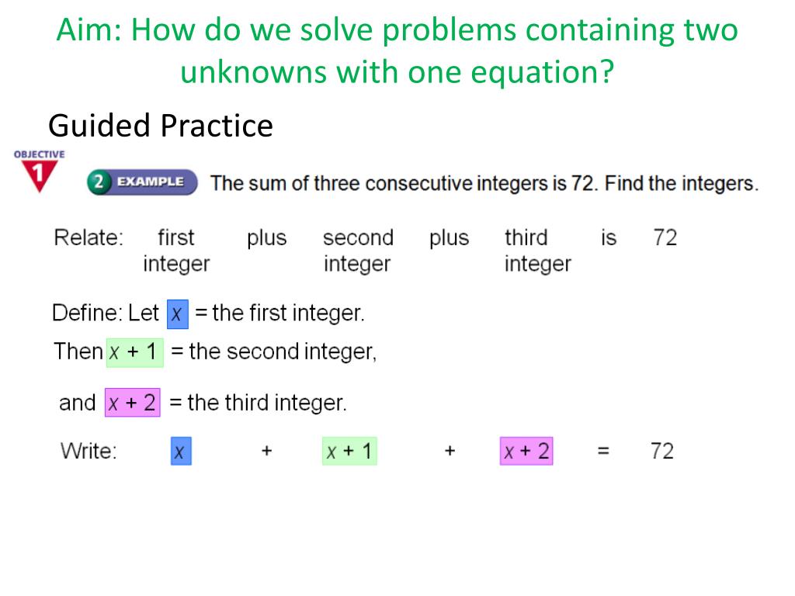795x596 pixels.
Task: Click the equals sign in Write row
Action: [602, 451]
